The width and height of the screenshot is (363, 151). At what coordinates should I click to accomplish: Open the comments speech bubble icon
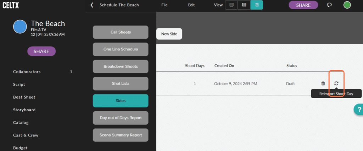(x=329, y=5)
